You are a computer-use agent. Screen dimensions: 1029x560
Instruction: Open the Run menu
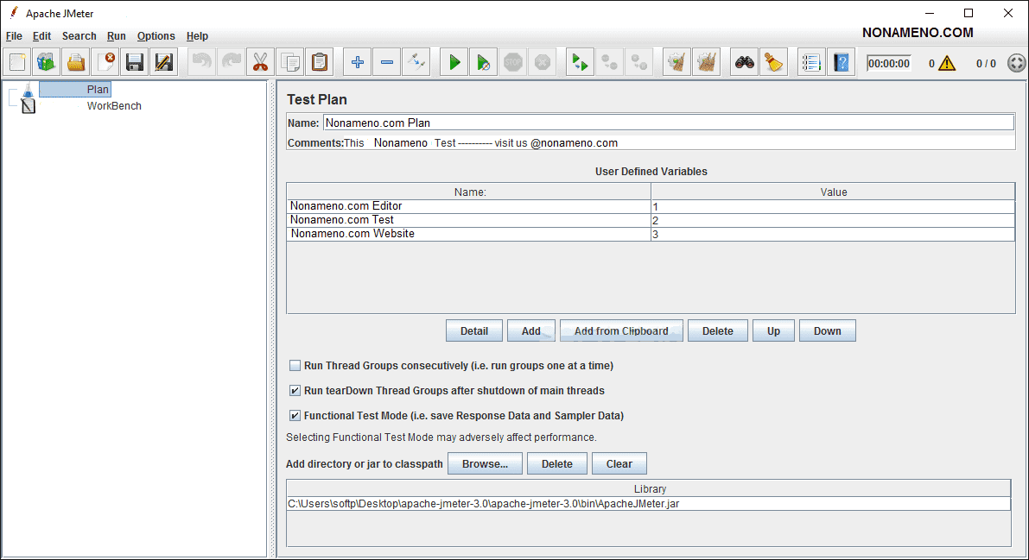[116, 36]
